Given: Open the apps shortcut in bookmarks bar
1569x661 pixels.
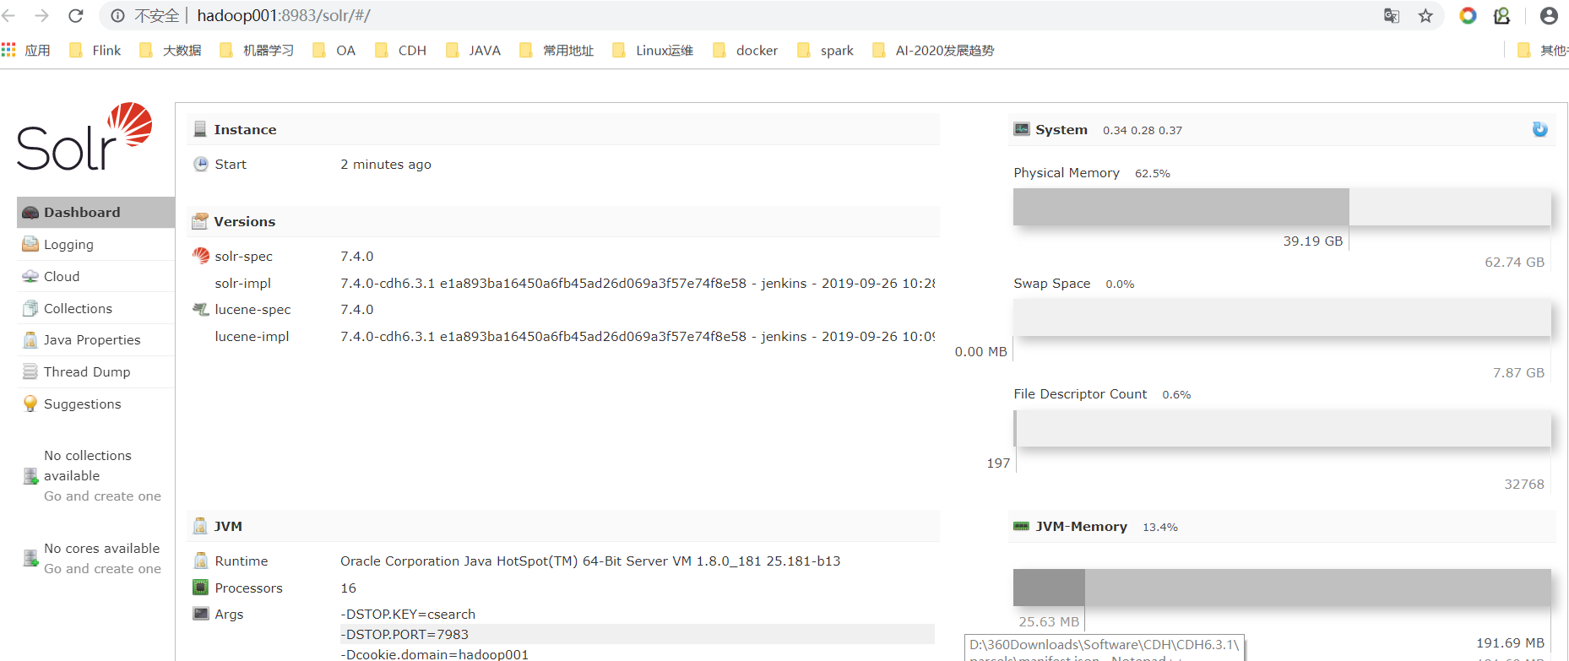Looking at the screenshot, I should pos(26,51).
